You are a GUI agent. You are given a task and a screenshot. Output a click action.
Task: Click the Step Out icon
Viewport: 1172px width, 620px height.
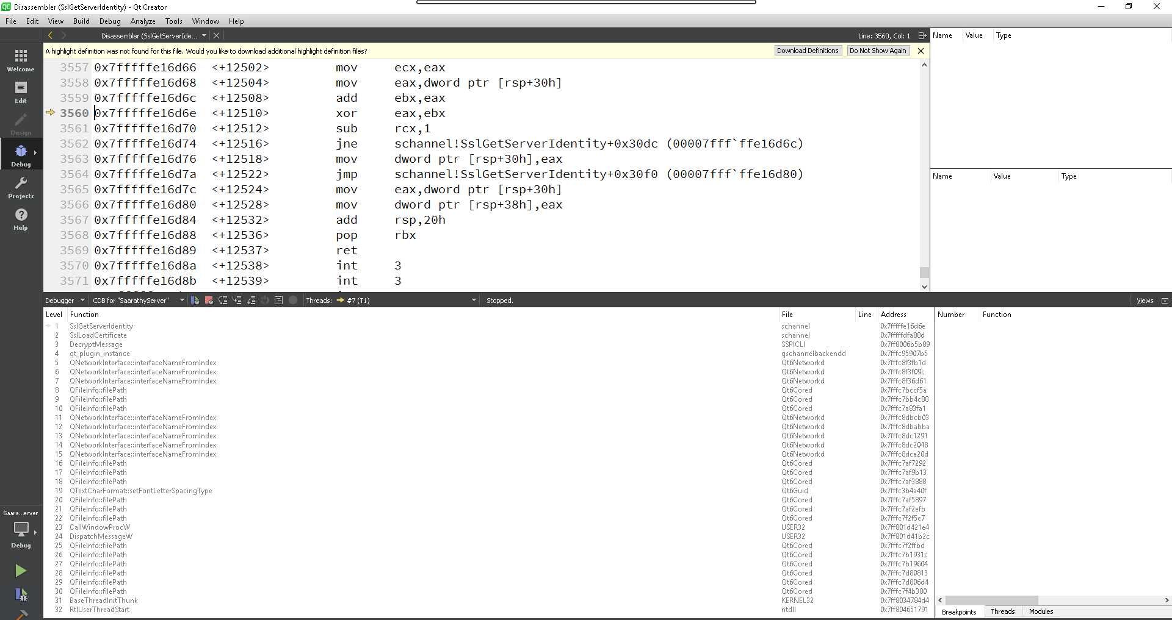251,300
